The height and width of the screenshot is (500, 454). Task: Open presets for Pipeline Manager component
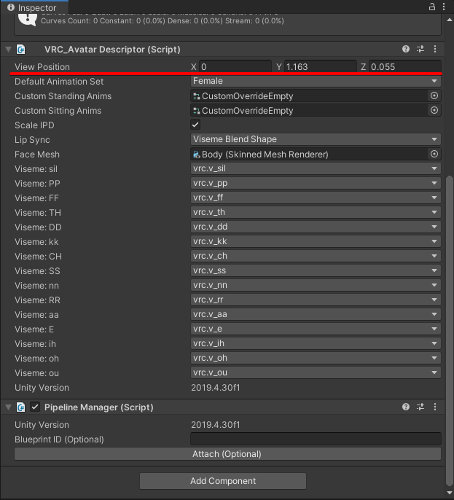pos(420,407)
